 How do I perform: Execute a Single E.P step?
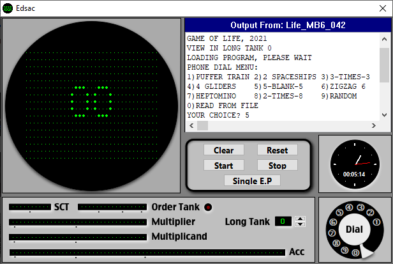tap(252, 181)
